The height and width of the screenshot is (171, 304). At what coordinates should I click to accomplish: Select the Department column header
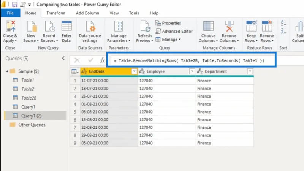coord(225,71)
